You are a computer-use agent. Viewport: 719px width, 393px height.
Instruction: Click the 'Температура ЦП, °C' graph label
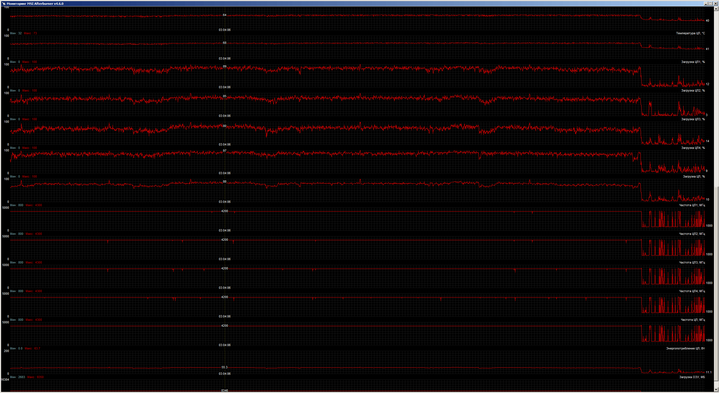690,33
